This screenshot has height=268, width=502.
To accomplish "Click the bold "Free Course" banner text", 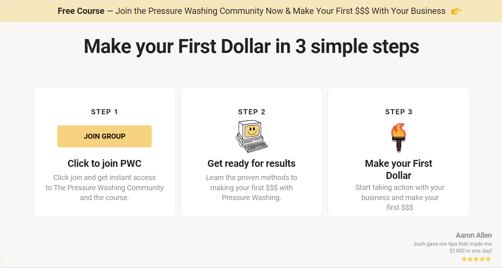I will [x=81, y=11].
